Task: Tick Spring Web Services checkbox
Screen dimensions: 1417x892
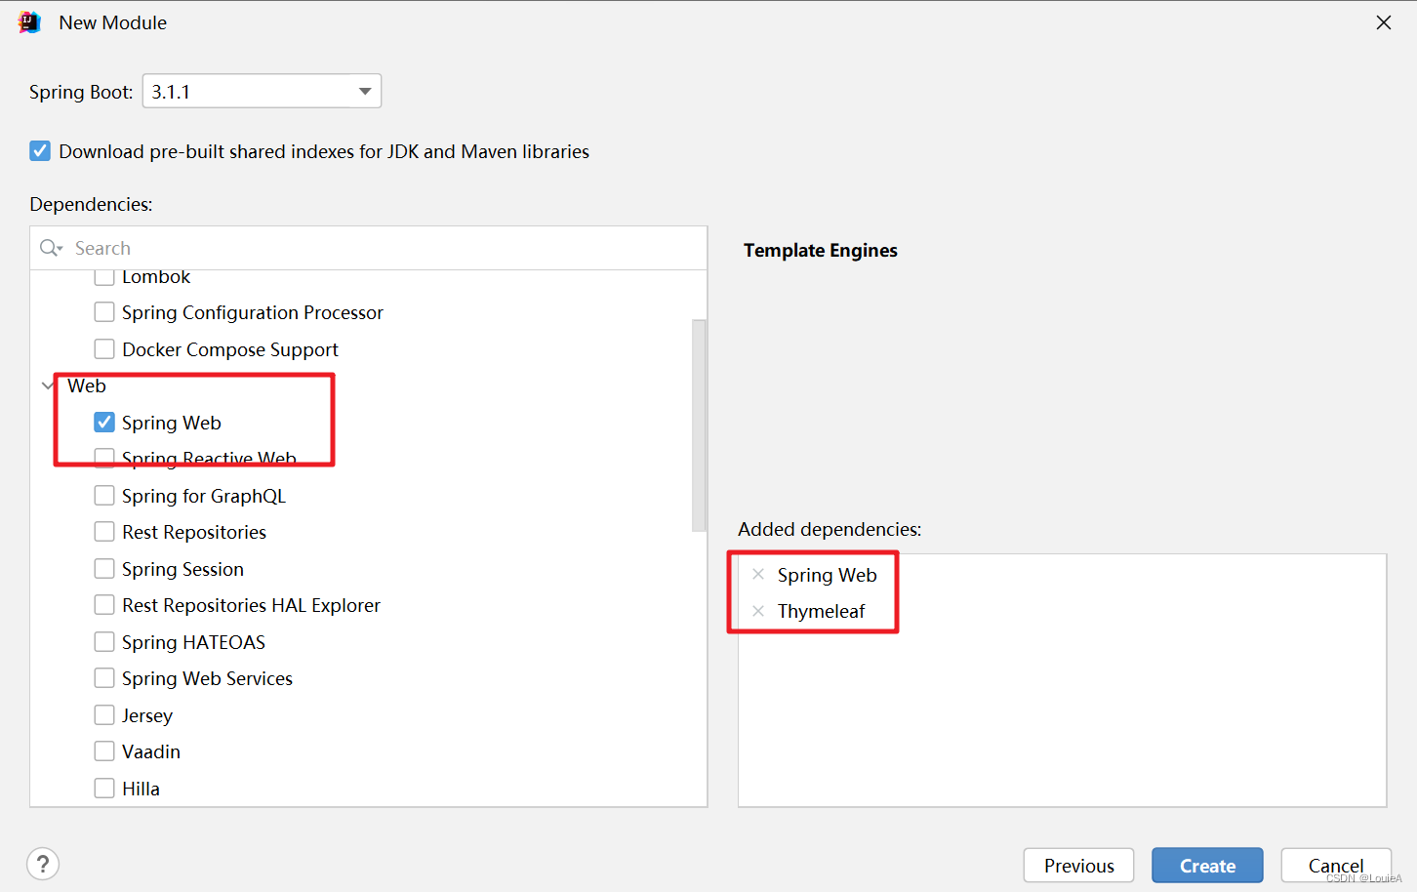Action: [x=104, y=677]
